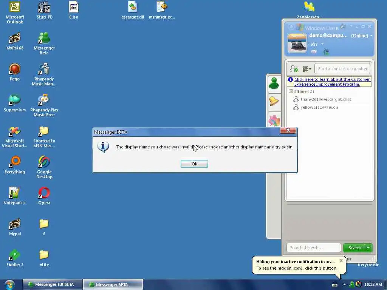Select the Notepad++ desktop icon
Image resolution: width=387 pixels, height=290 pixels.
click(15, 196)
